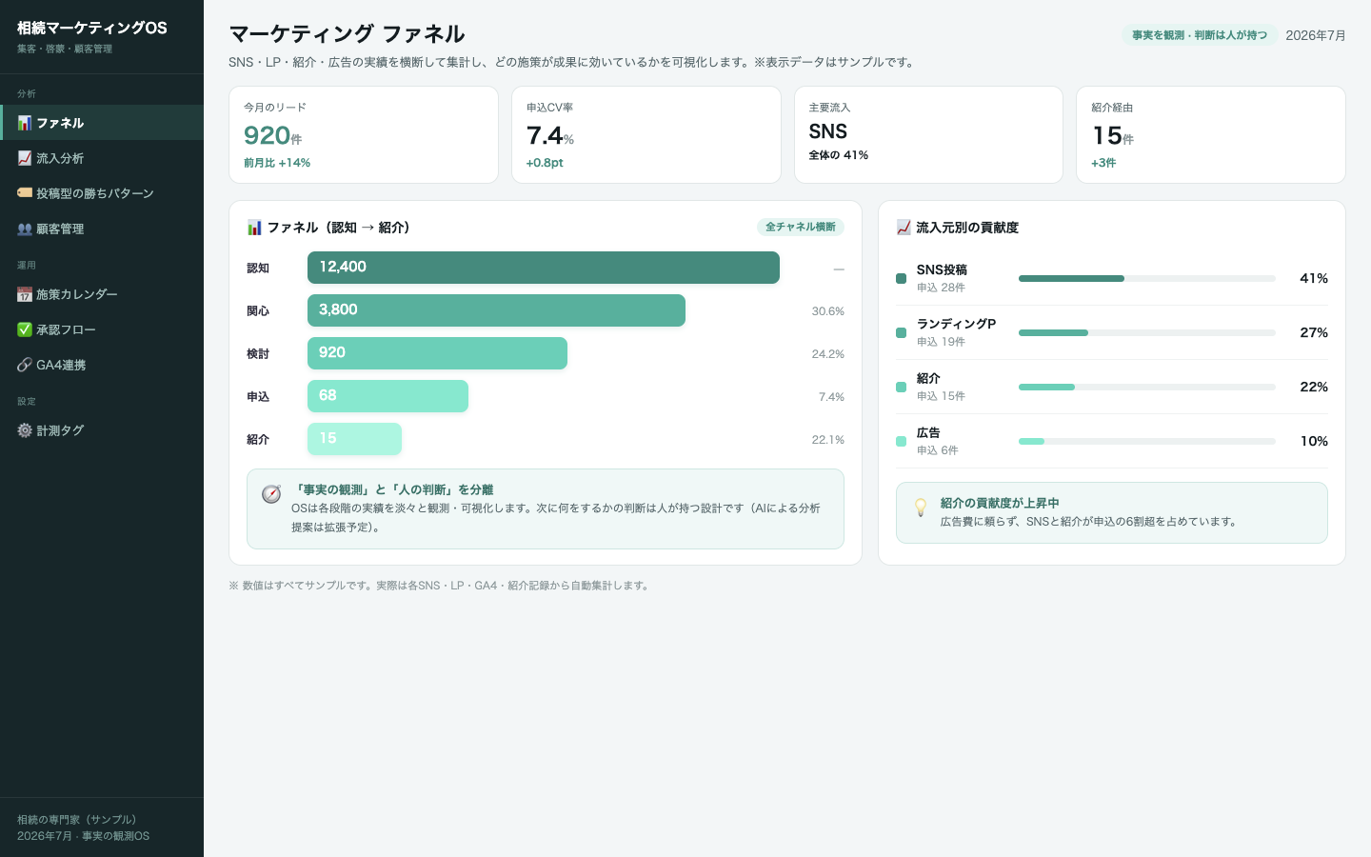This screenshot has height=857, width=1371.
Task: Click the GA4連携 link chain icon
Action: (x=25, y=365)
